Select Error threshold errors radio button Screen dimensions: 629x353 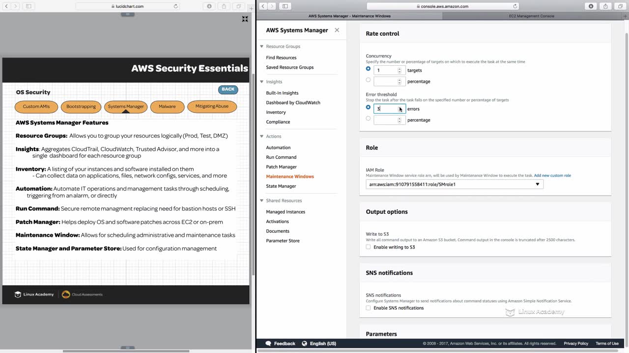pos(368,107)
